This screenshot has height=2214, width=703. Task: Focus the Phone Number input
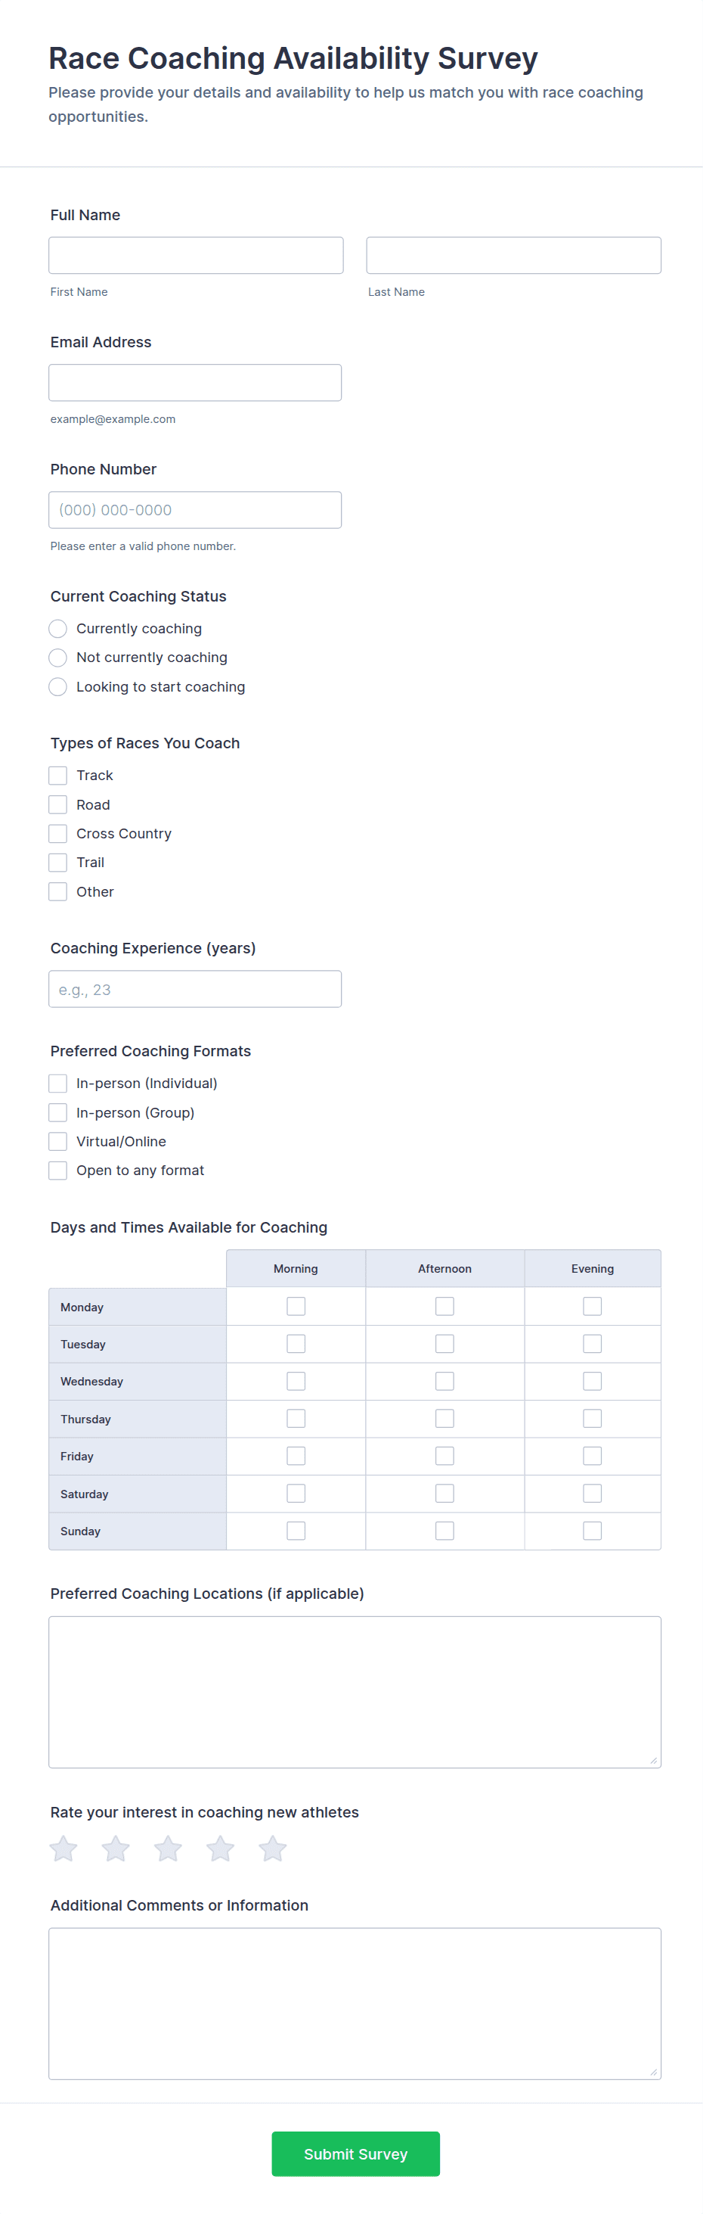tap(195, 510)
